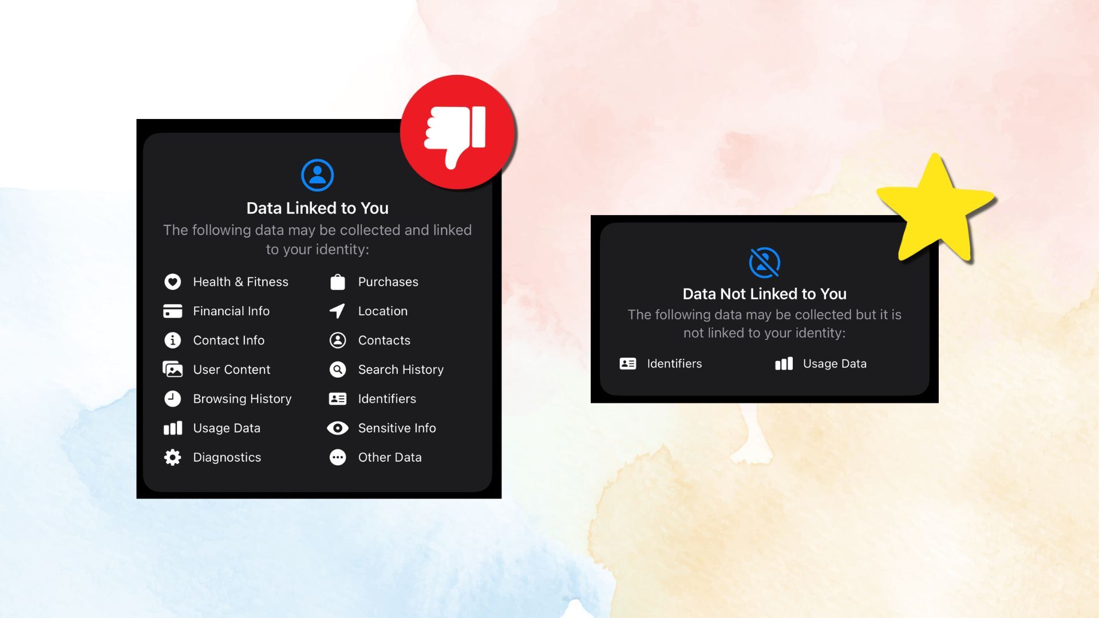Click the Other Data ellipsis icon
Image resolution: width=1099 pixels, height=618 pixels.
coord(338,457)
